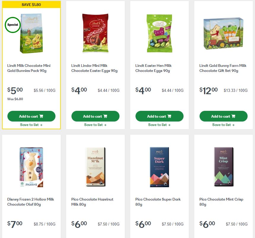The width and height of the screenshot is (255, 238).
Task: Expand Save to list under Gold Bunny Farm Gift Set
Action: click(223, 125)
